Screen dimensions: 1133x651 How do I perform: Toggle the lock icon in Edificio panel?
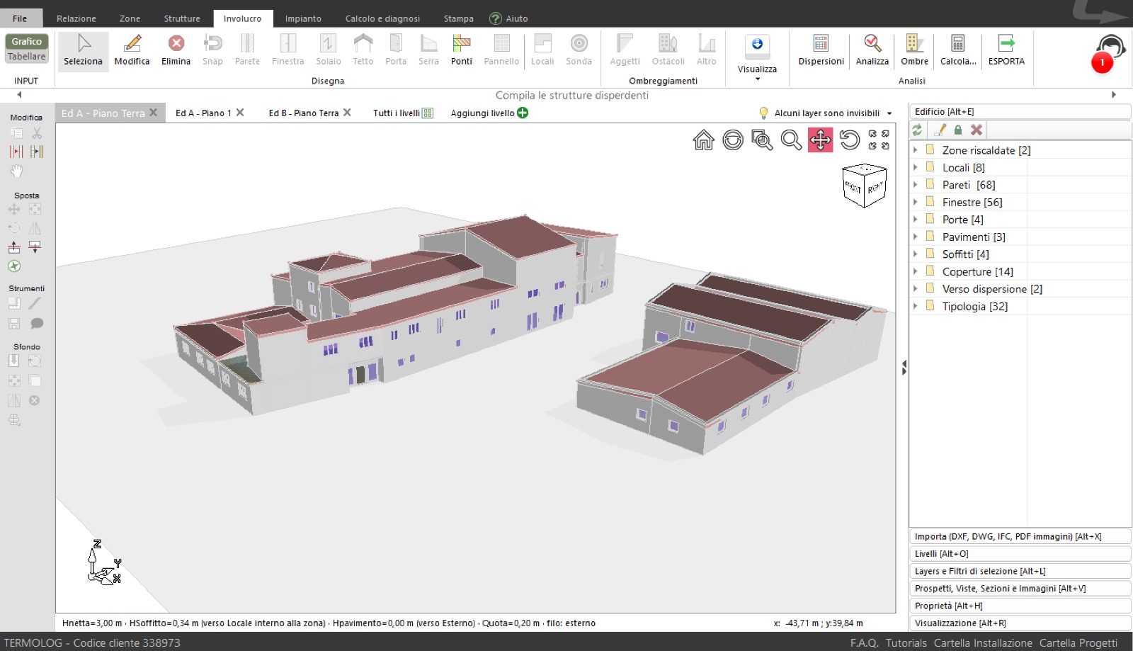click(957, 130)
